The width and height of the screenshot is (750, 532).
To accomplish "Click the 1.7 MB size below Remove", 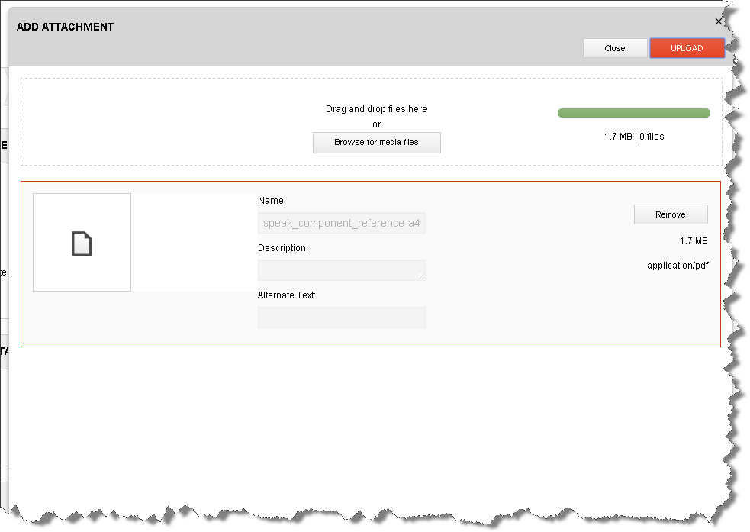I will pos(693,241).
